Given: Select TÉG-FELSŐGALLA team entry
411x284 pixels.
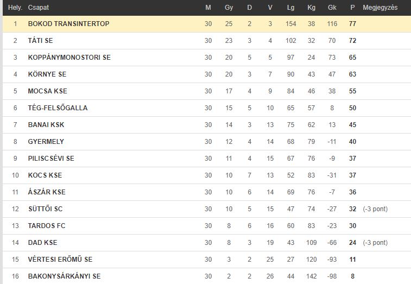Looking at the screenshot, I should [58, 108].
